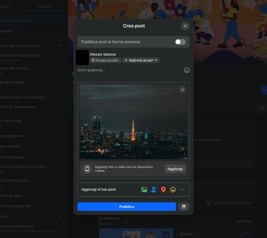The height and width of the screenshot is (238, 267).
Task: Click the background page search icon
Action: pyautogui.click(x=262, y=108)
